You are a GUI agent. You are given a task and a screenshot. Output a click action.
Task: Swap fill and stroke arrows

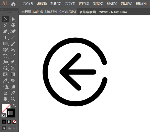pyautogui.click(x=14, y=105)
